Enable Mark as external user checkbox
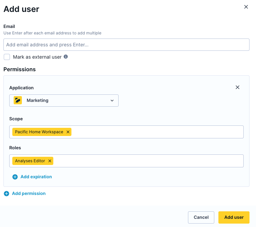Viewport: 256px width, 227px height. click(7, 57)
